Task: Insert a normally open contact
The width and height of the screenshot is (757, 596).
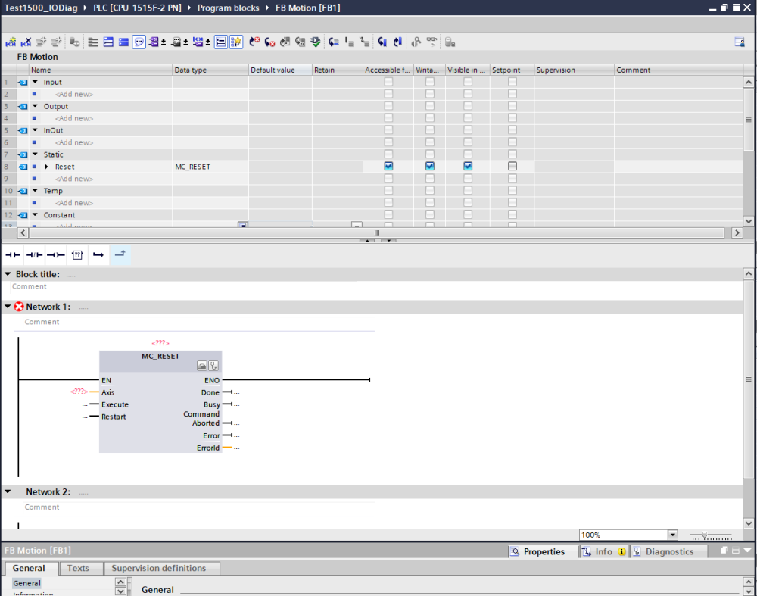Action: pyautogui.click(x=12, y=255)
